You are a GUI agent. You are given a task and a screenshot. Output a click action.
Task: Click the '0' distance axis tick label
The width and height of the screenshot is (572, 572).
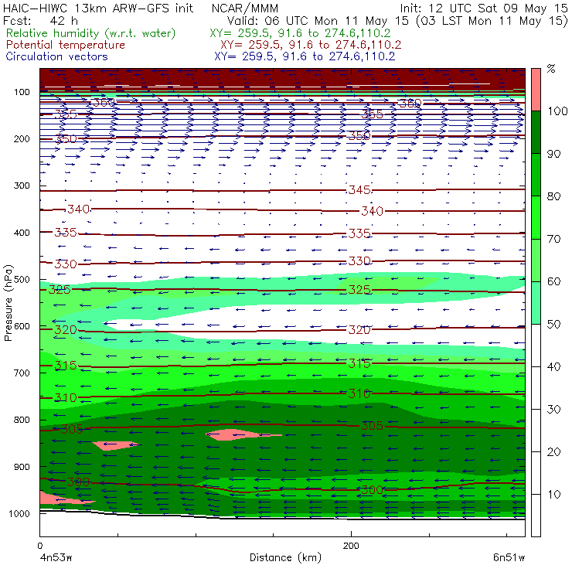pyautogui.click(x=39, y=546)
